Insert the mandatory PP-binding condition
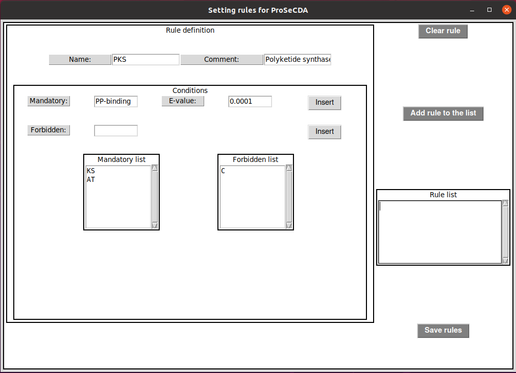The width and height of the screenshot is (516, 373). tap(325, 103)
